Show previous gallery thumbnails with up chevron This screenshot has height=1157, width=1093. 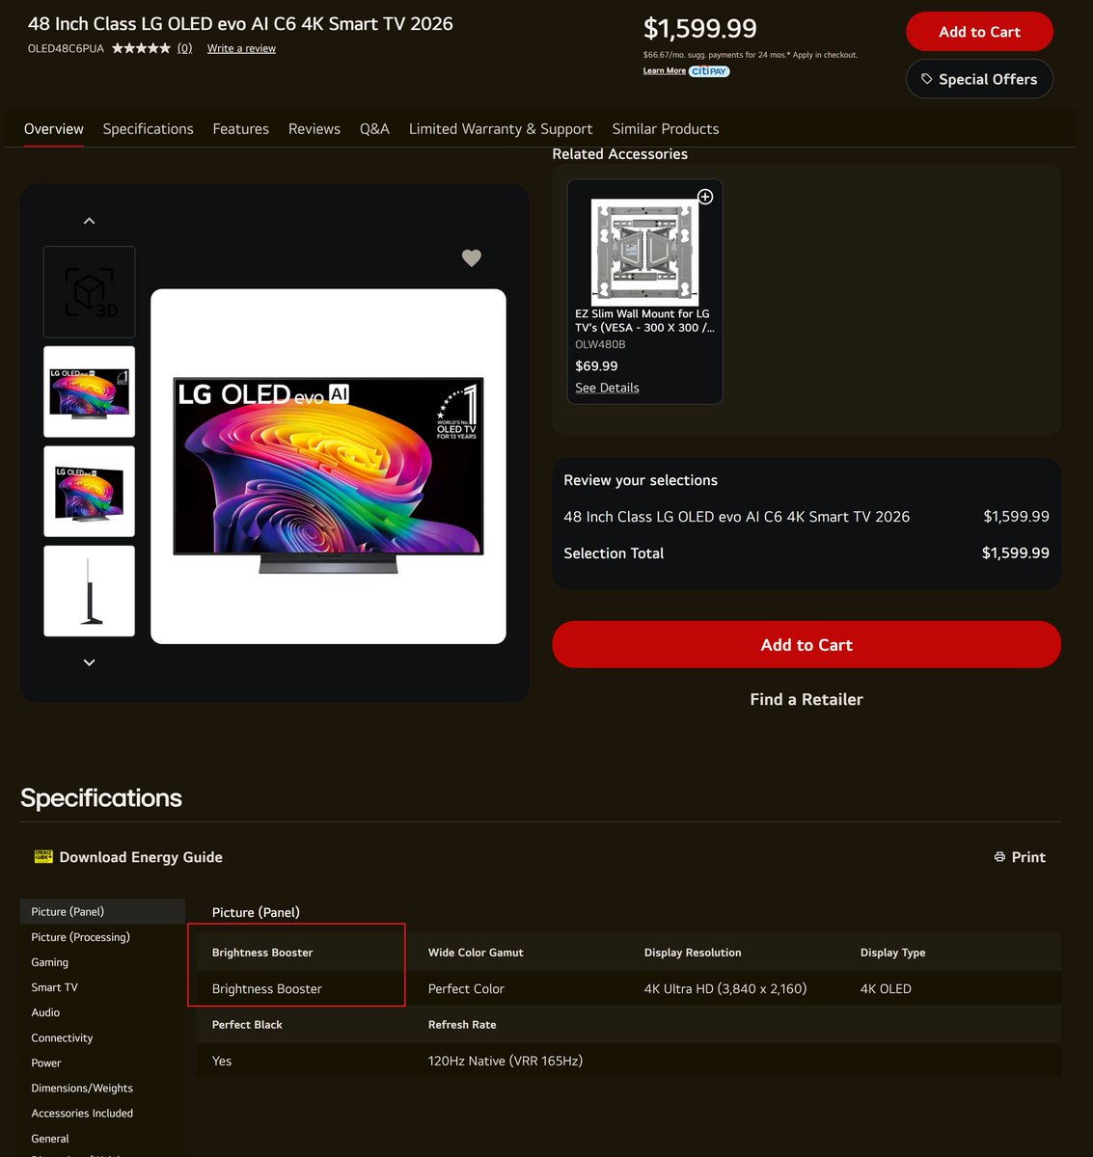point(89,221)
